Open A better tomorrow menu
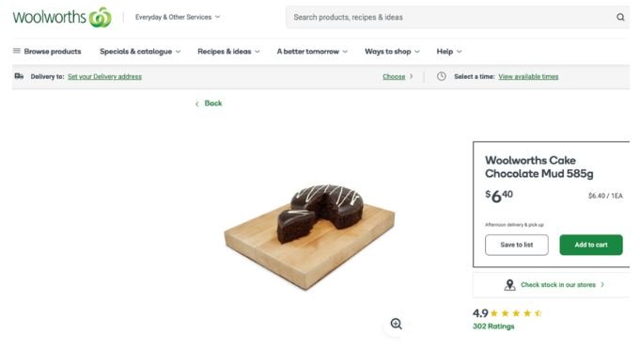The image size is (640, 349). click(312, 52)
